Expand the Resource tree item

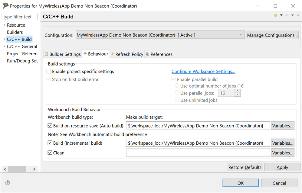[4, 25]
